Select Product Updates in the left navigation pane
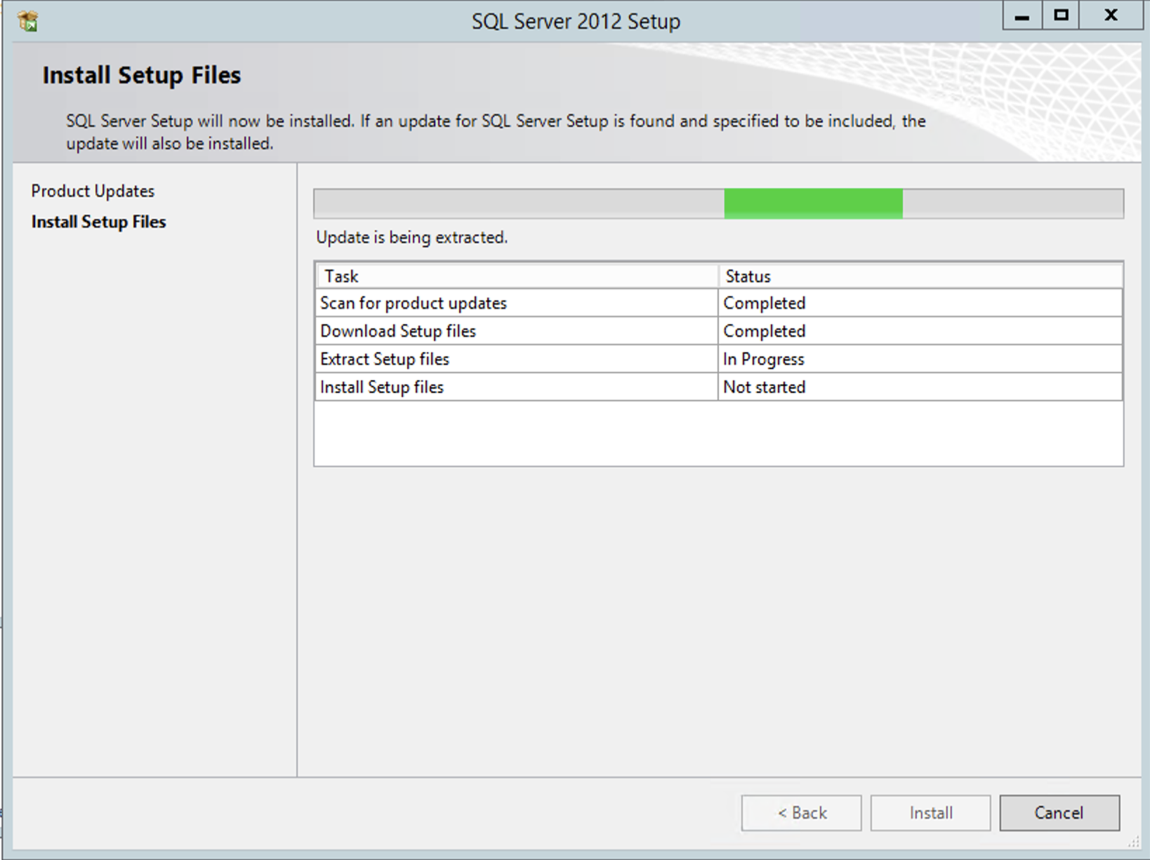 pos(92,190)
